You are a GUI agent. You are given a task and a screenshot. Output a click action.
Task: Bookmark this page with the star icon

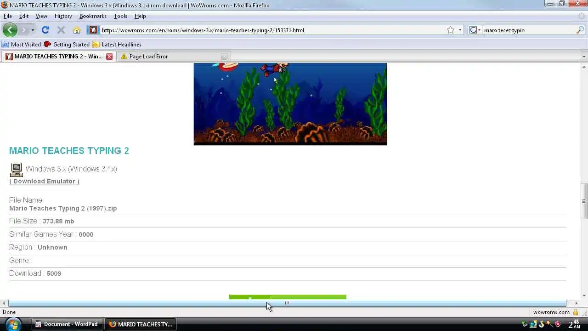pos(451,30)
